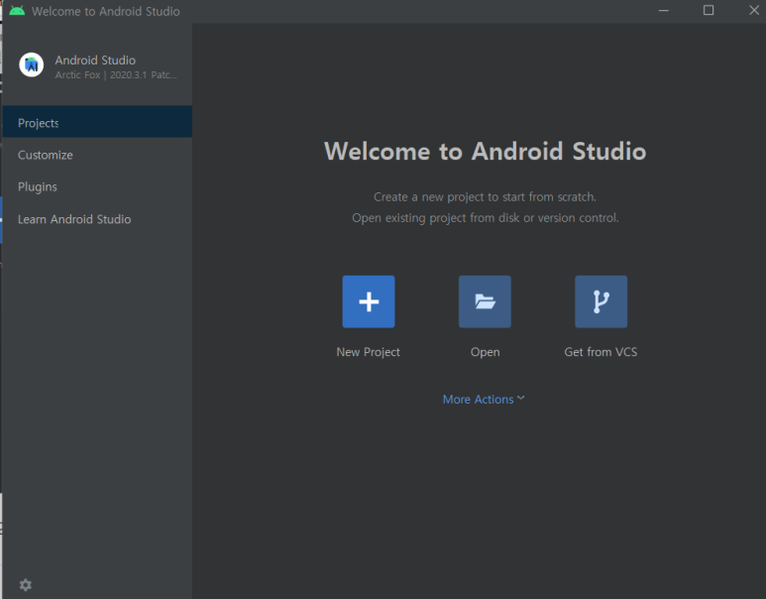This screenshot has height=599, width=766.
Task: Click the green Android icon in title bar
Action: 17,11
